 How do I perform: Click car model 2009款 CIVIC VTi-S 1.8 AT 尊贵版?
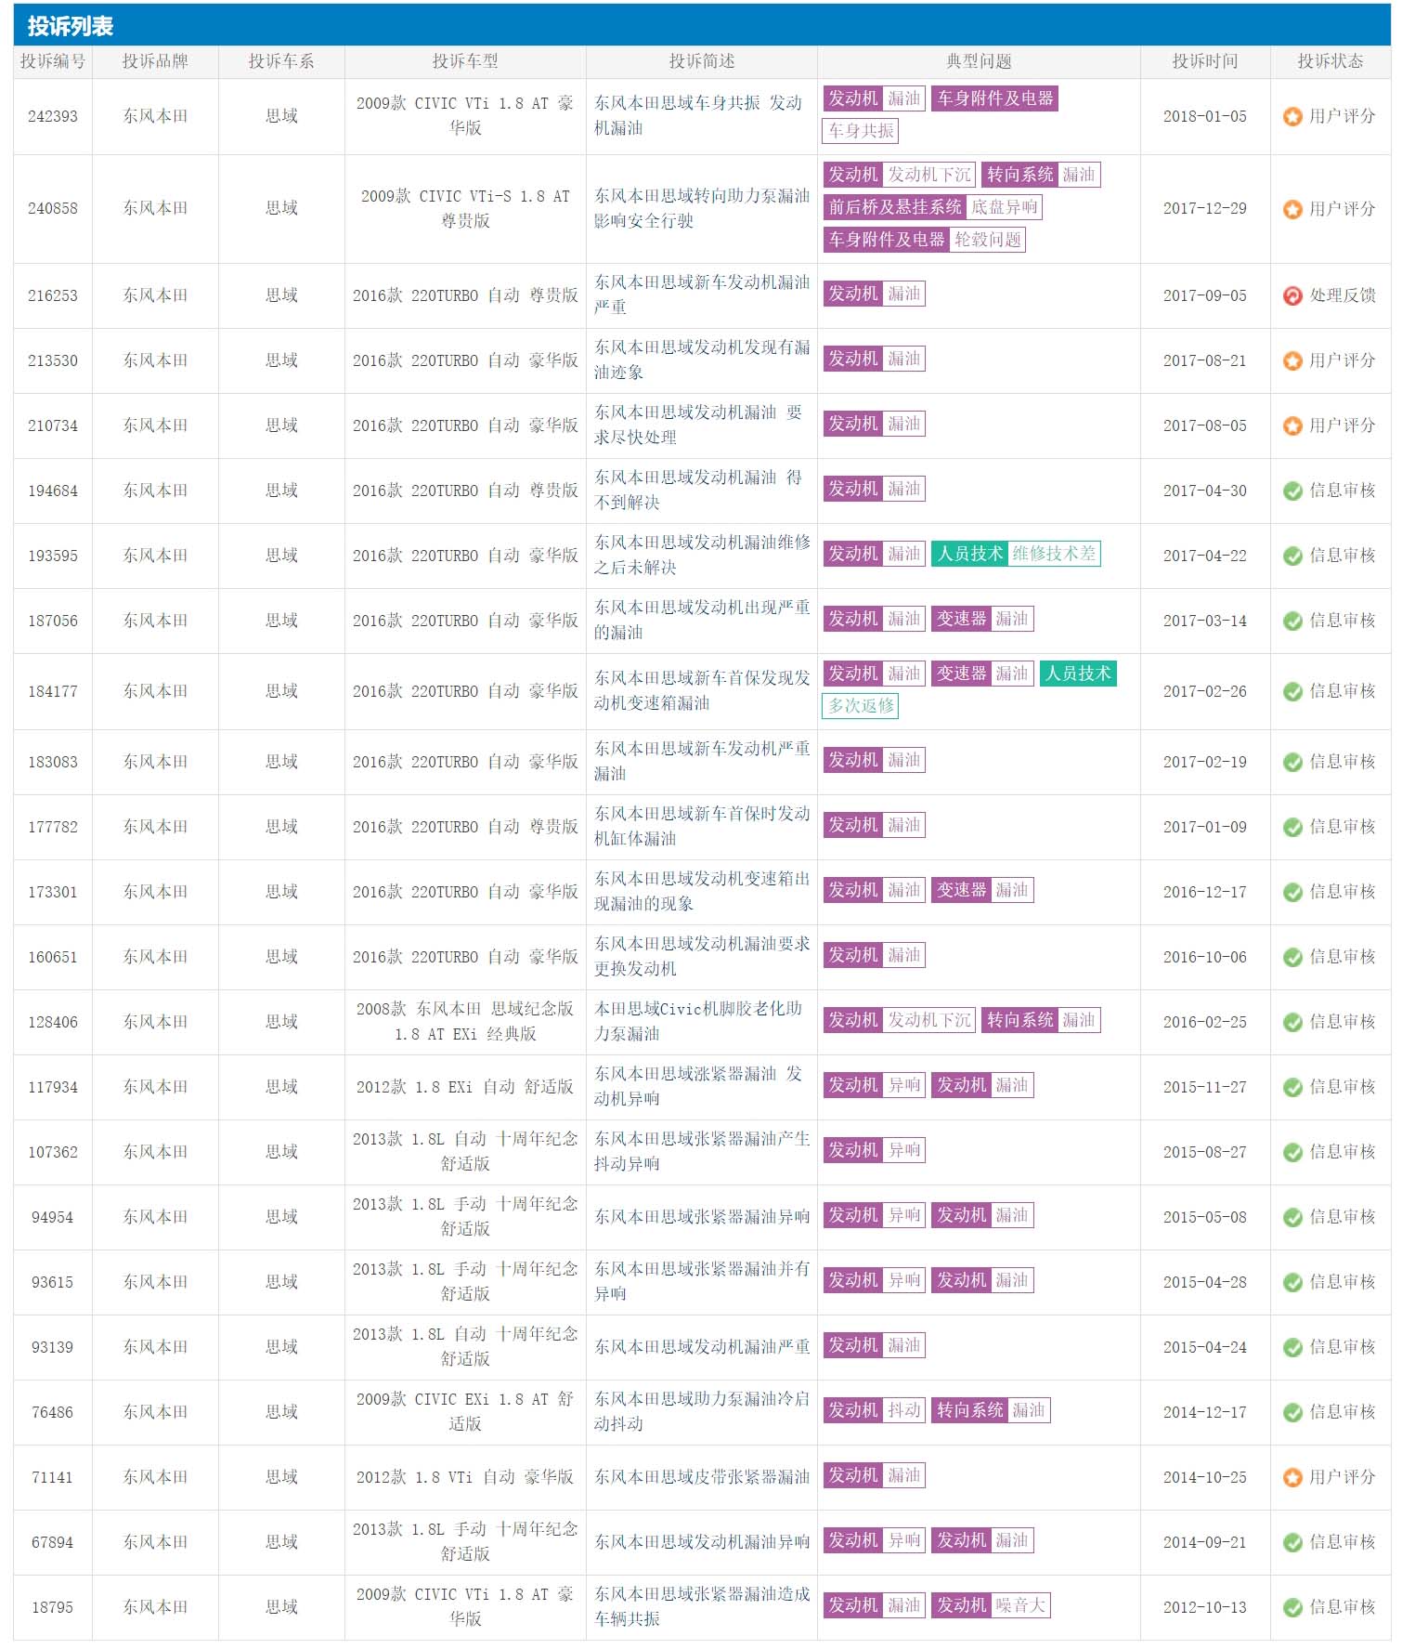[465, 209]
